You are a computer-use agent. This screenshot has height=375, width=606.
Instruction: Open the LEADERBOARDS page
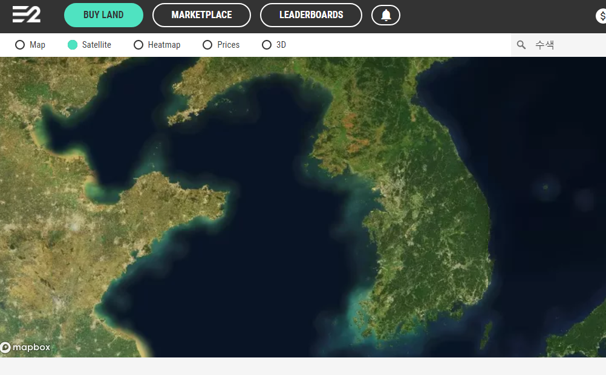click(311, 15)
